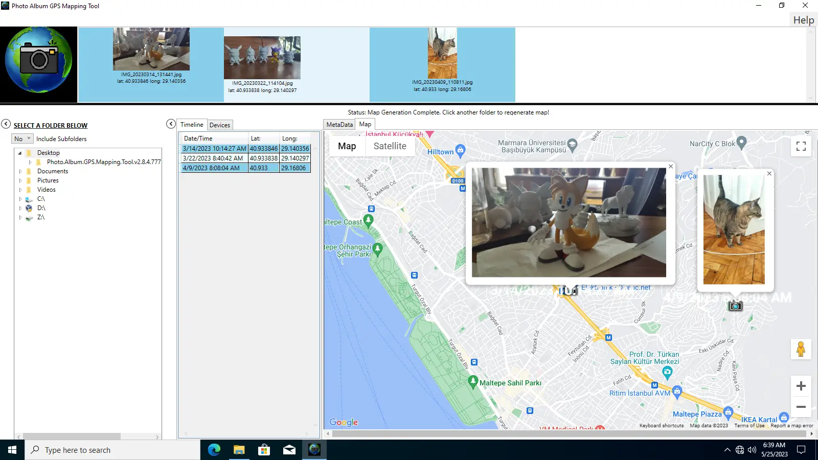
Task: Expand the Documents folder node
Action: click(20, 171)
